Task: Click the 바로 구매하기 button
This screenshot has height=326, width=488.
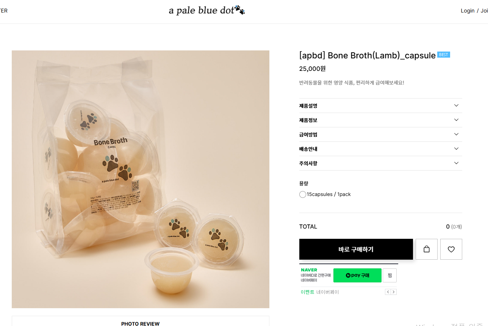Action: point(356,249)
